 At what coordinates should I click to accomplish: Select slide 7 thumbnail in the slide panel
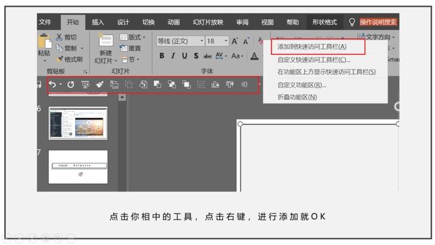78,167
